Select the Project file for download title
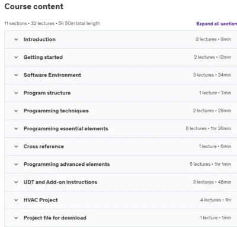 click(x=55, y=217)
